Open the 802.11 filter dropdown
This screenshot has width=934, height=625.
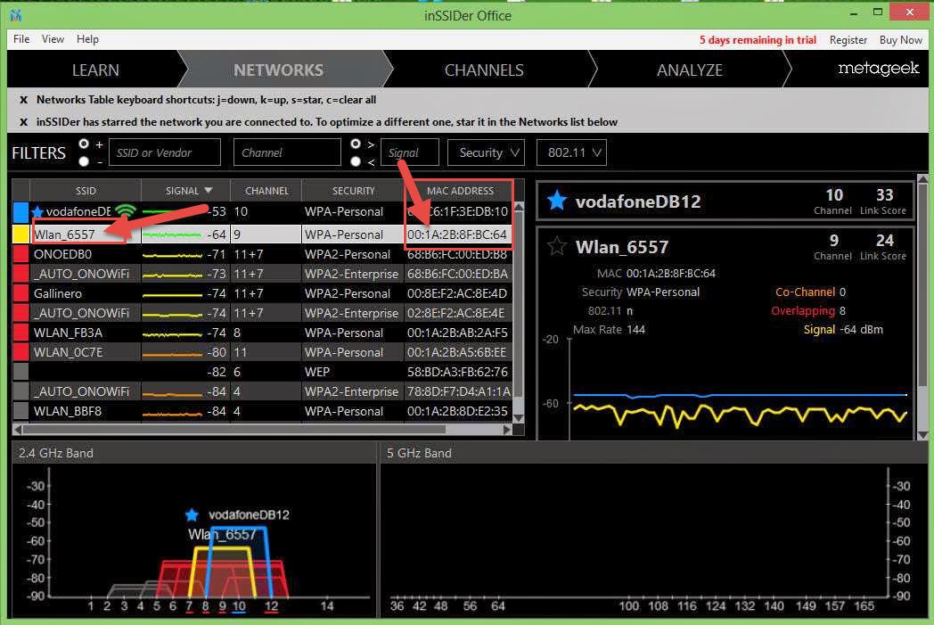coord(571,152)
